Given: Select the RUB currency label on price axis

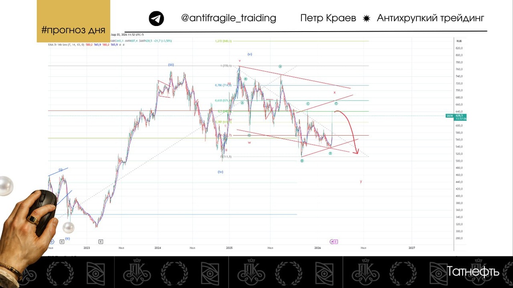Looking at the screenshot, I should [x=459, y=41].
